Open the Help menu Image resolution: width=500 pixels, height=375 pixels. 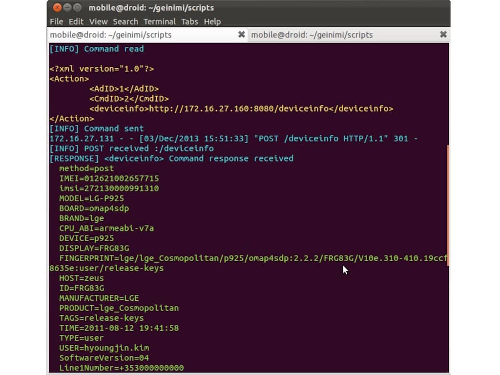point(212,21)
